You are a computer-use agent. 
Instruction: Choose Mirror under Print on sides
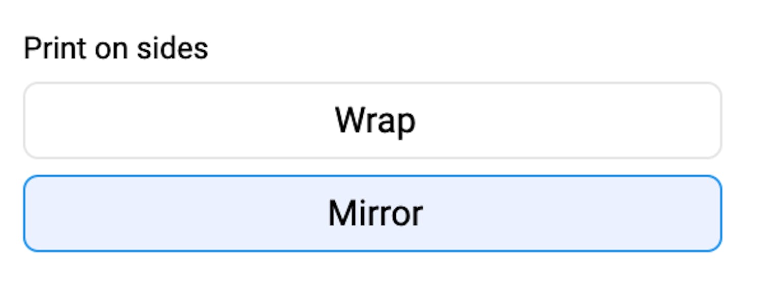[x=372, y=213]
